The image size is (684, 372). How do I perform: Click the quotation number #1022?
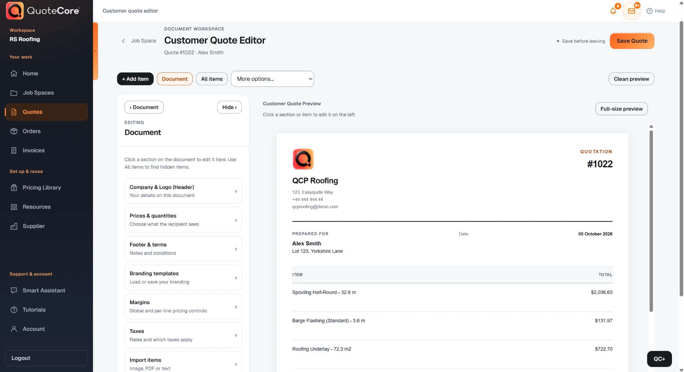[x=600, y=164]
